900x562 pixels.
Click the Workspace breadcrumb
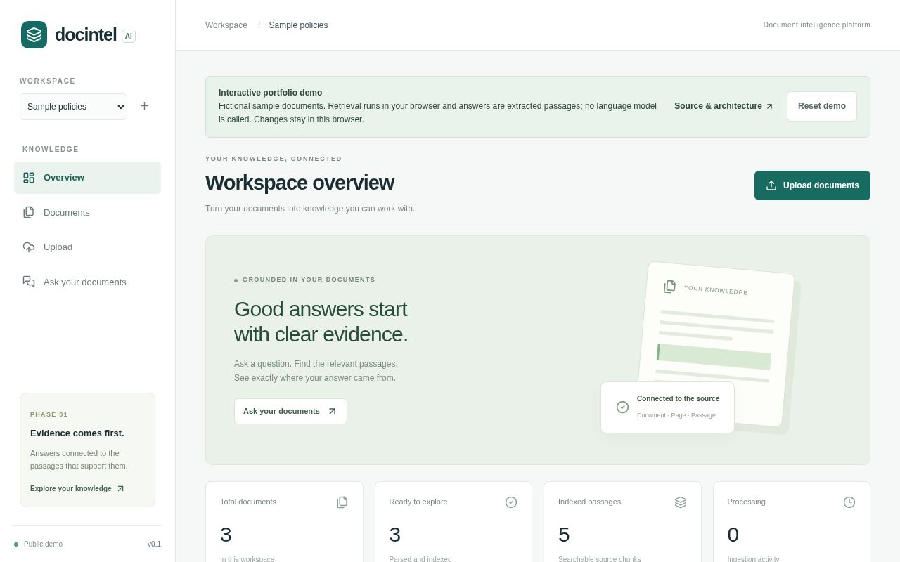(226, 25)
